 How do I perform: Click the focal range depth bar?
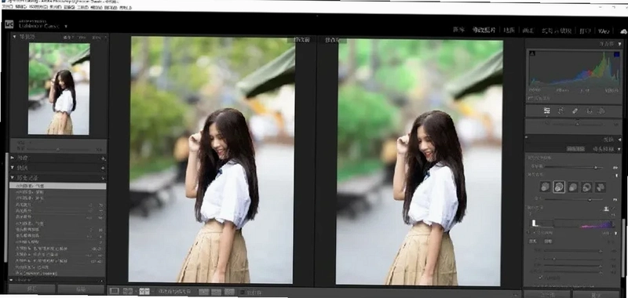[x=574, y=223]
